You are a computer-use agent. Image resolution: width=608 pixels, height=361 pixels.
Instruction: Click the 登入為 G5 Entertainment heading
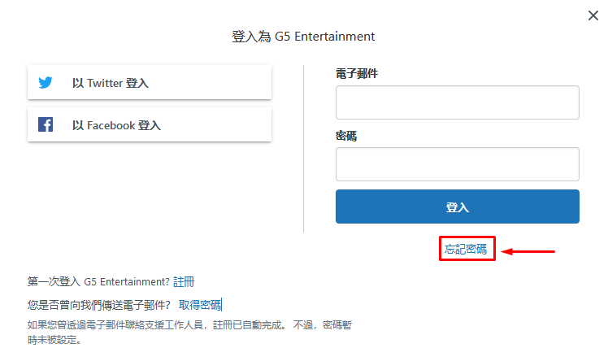[x=303, y=37]
